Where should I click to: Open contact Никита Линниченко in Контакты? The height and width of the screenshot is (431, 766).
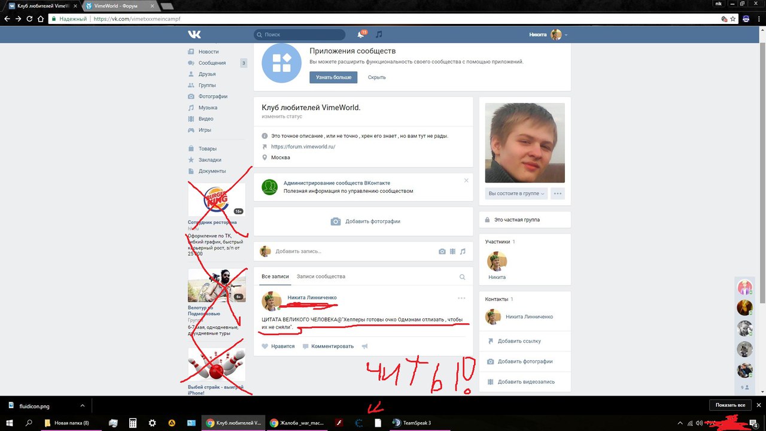529,317
